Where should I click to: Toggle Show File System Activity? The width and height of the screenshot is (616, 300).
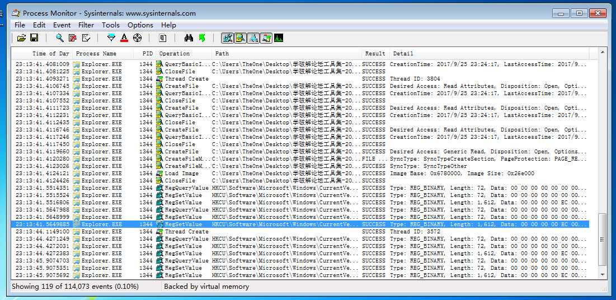(240, 38)
